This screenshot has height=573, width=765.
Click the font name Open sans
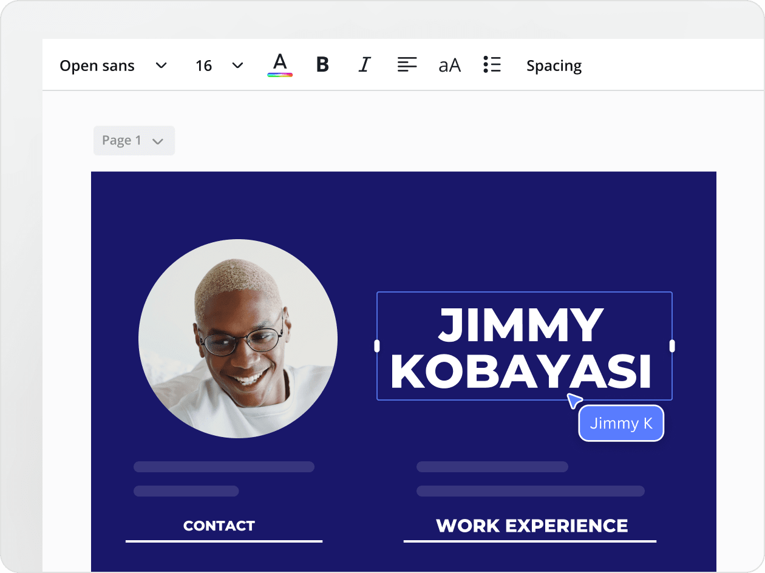[x=97, y=65]
